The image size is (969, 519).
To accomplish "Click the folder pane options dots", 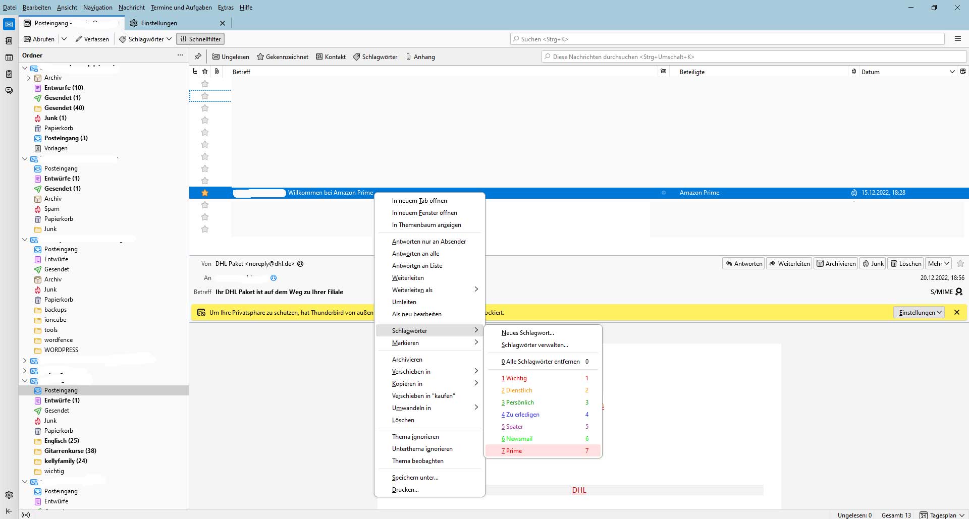I will pos(180,55).
